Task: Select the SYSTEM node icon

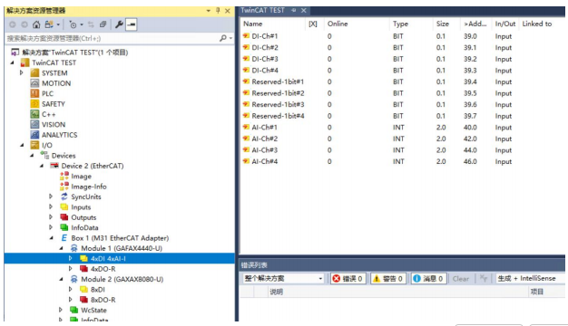Action: [34, 73]
